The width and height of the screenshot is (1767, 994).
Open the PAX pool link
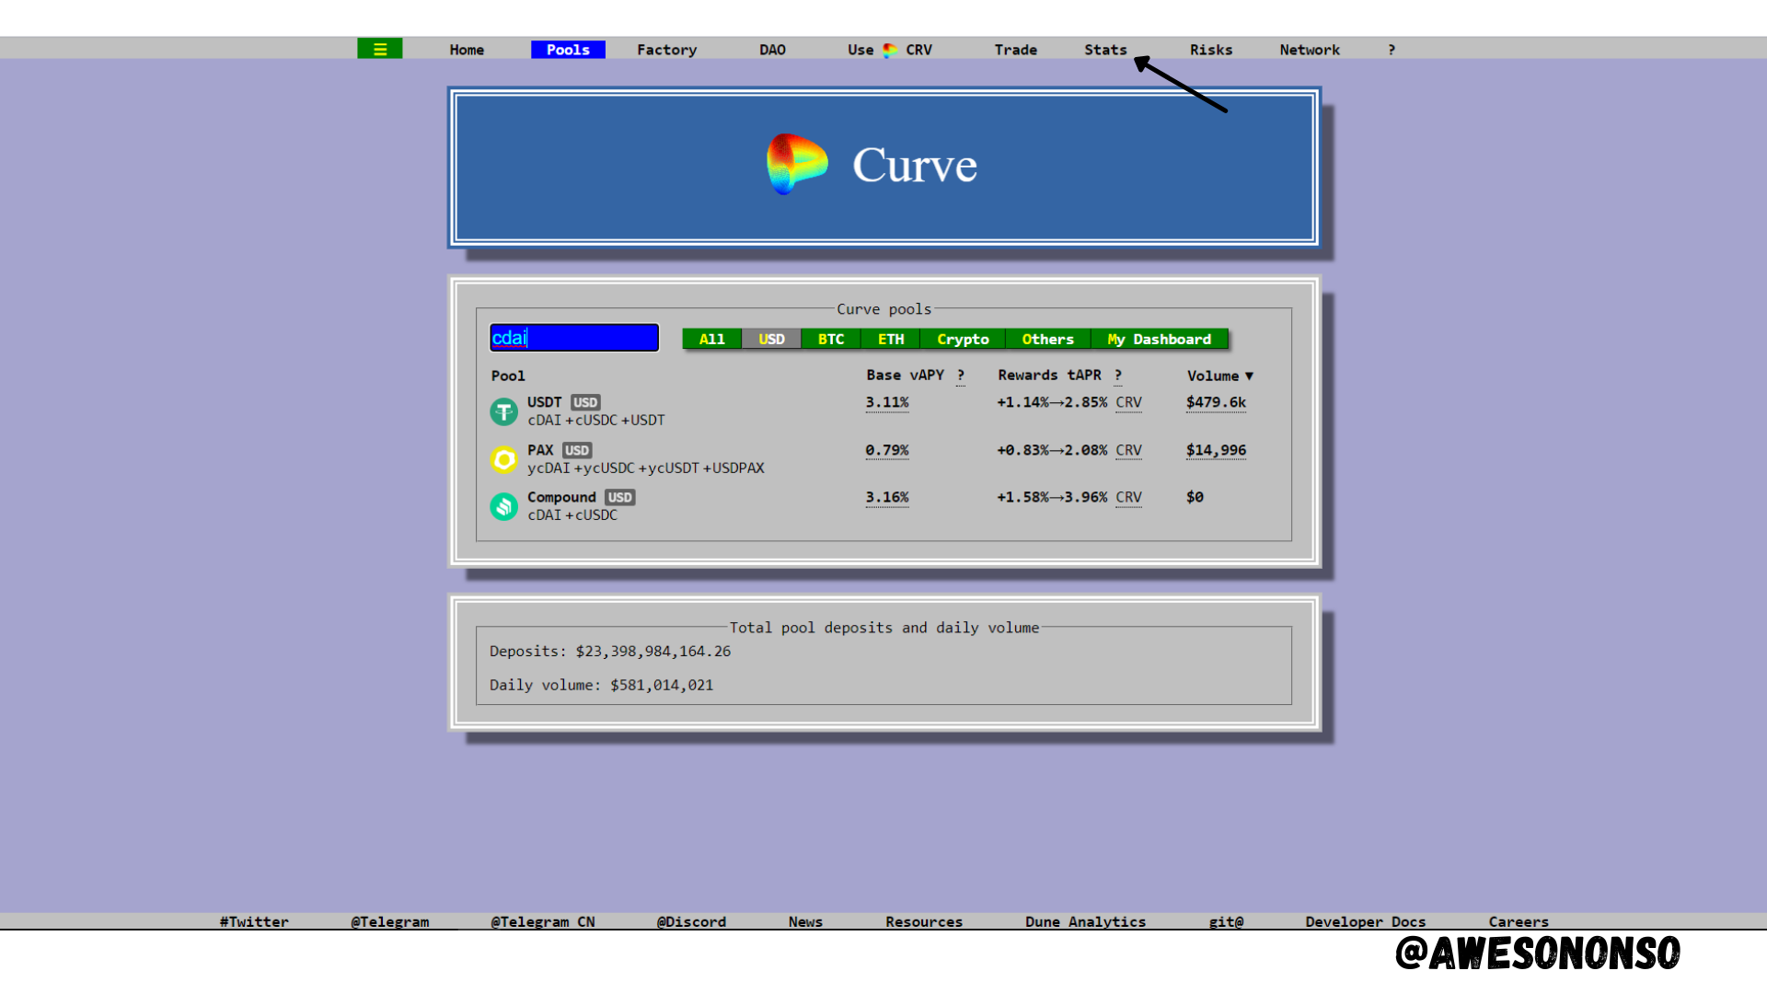540,450
